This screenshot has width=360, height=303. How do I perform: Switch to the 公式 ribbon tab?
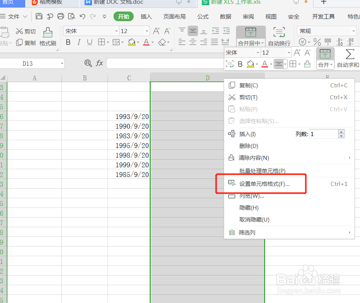[x=203, y=16]
